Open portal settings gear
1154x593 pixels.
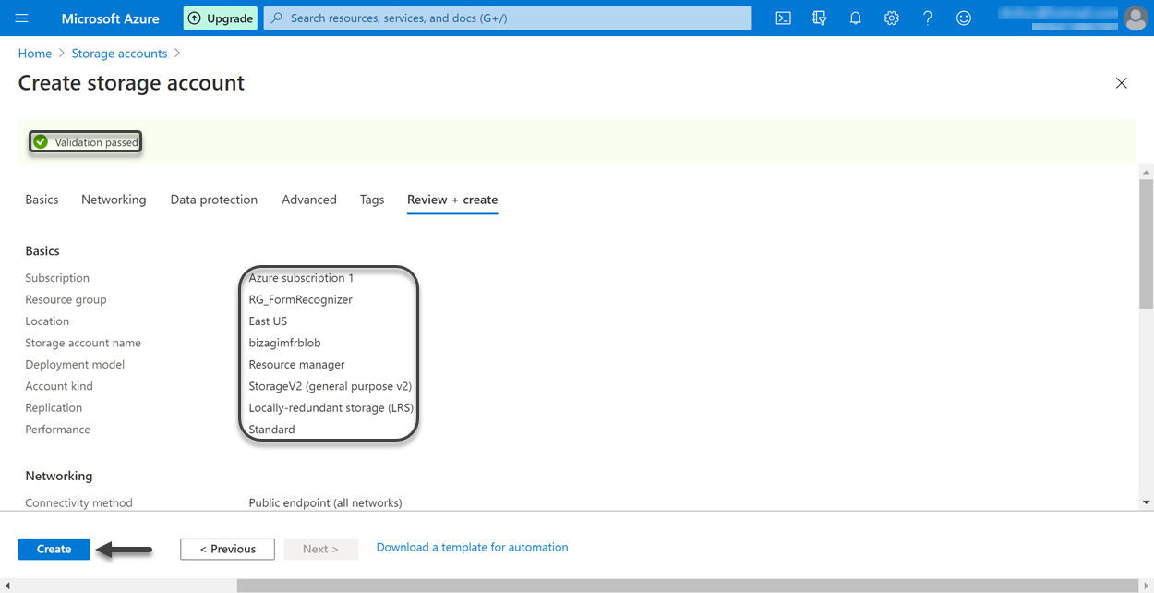coord(891,18)
